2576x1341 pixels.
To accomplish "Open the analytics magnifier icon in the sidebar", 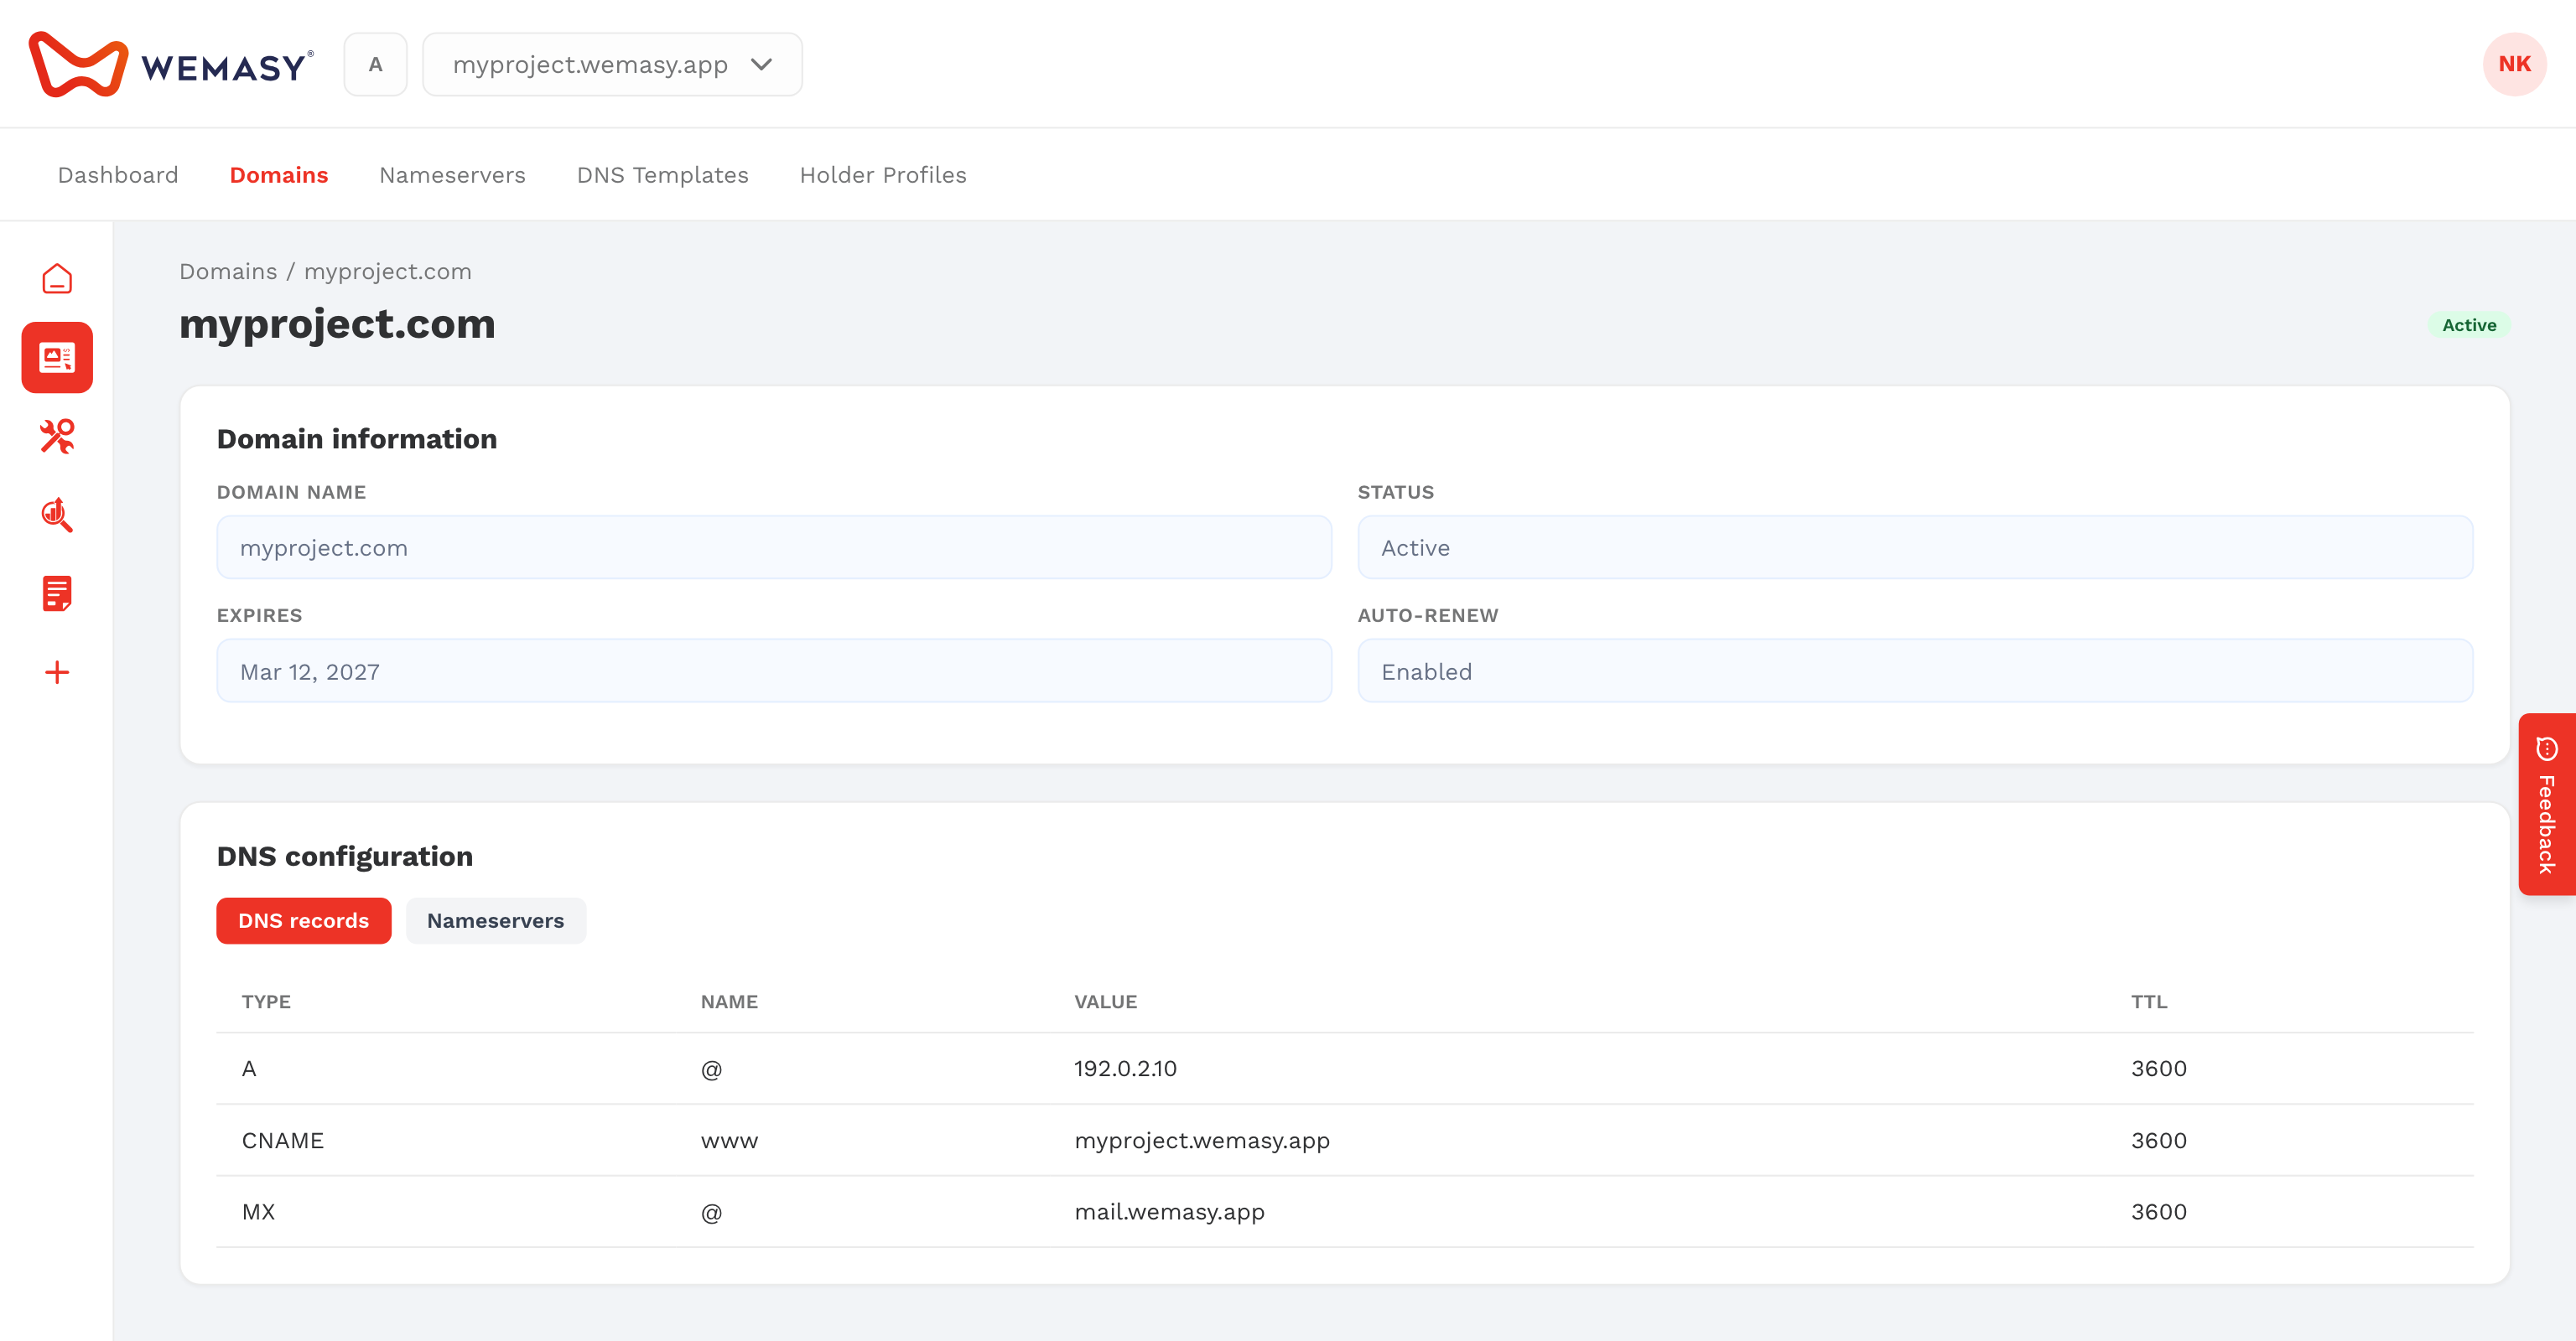I will (x=57, y=515).
